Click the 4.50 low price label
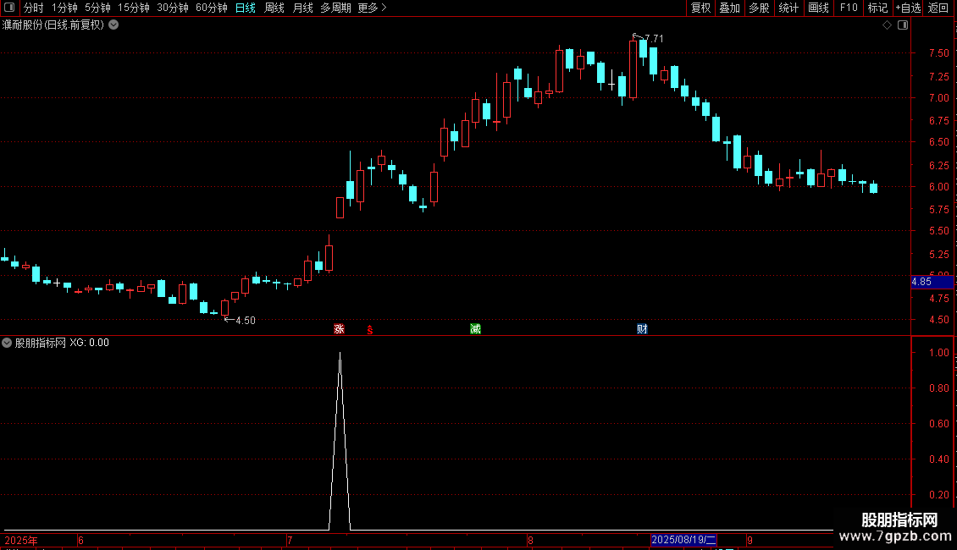The image size is (957, 550). (x=246, y=320)
